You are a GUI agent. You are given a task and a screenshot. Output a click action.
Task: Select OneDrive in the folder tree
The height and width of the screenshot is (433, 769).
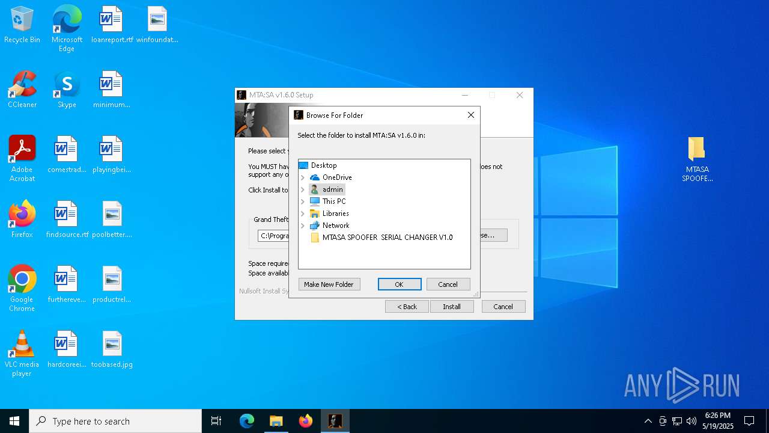337,177
